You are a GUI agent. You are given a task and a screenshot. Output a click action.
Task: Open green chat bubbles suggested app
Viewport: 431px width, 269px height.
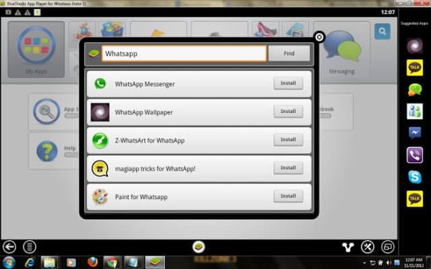(x=415, y=89)
